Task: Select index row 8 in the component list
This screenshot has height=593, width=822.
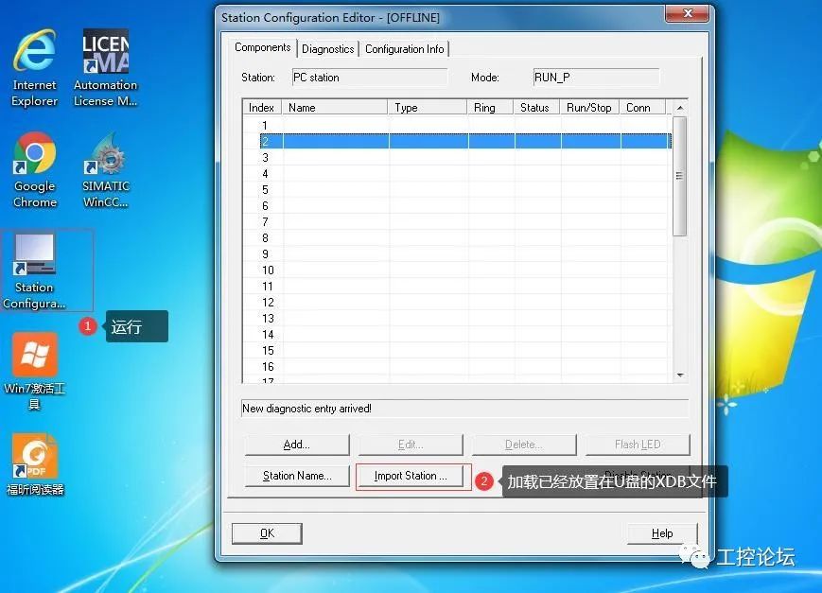Action: tap(457, 238)
